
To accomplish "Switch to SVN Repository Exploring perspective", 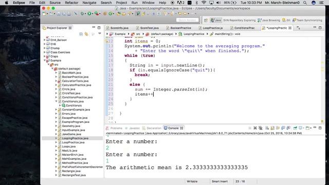I will point(239,20).
